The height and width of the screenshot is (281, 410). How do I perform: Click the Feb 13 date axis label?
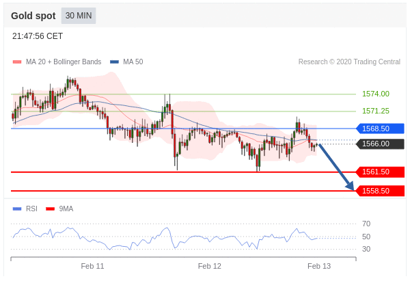[x=319, y=266]
